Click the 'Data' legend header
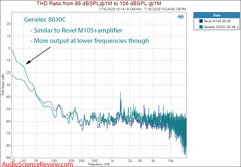The image size is (241, 167). click(x=217, y=15)
